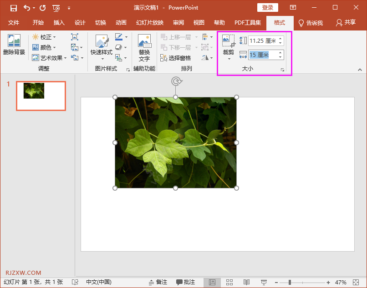Start slideshow from the status bar icon
Screen dimensions: 367x288
click(x=264, y=283)
